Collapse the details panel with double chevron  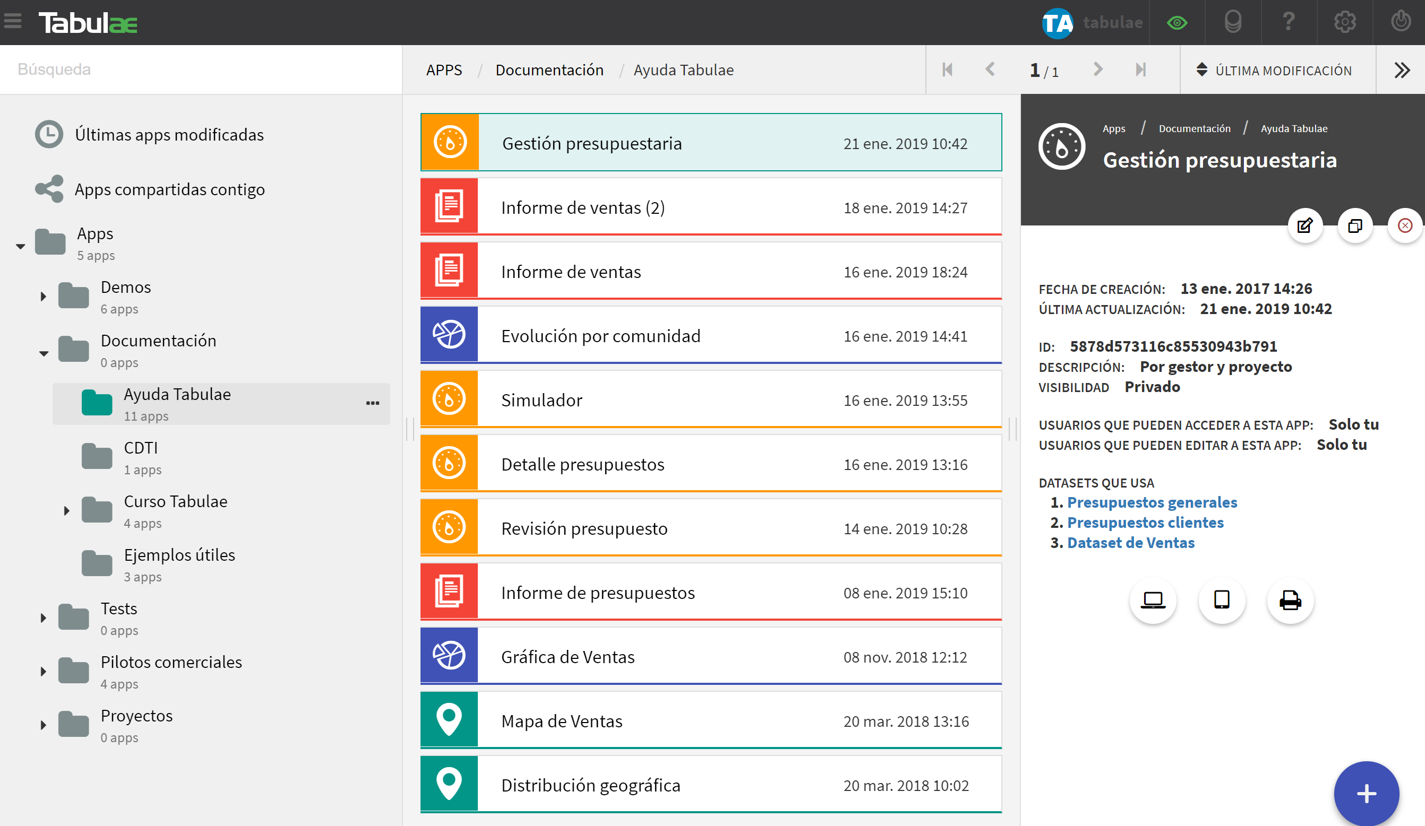coord(1402,70)
